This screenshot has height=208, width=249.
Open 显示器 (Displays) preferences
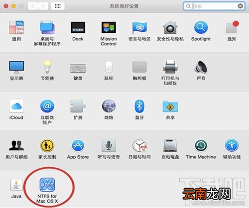click(x=16, y=67)
